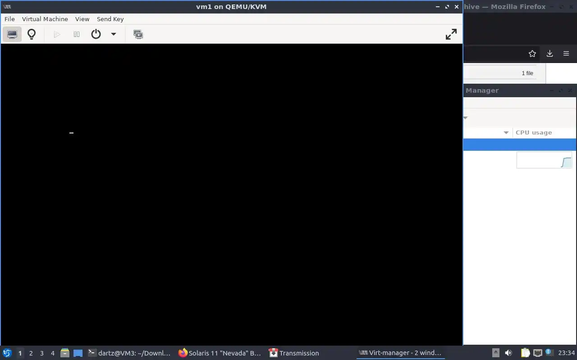Select the highlighted row in Virtual Machine Manager

click(520, 145)
